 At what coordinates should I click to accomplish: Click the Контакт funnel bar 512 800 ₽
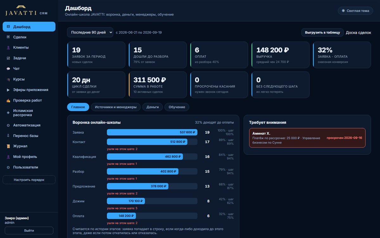[147, 142]
